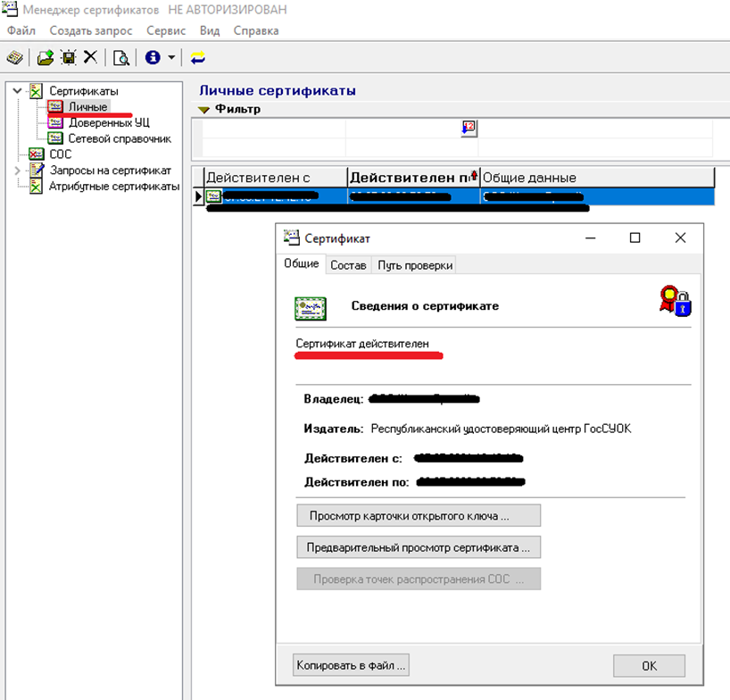Collapse the Фильтр section triangle
Image resolution: width=730 pixels, height=700 pixels.
click(204, 110)
